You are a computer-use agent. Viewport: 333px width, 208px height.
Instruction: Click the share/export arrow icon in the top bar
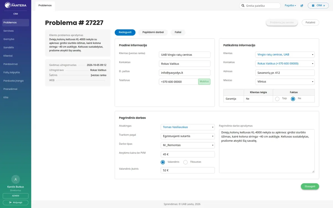click(x=302, y=6)
